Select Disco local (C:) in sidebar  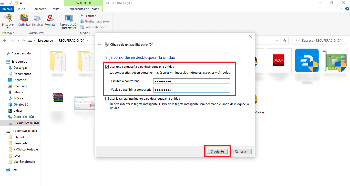click(24, 117)
